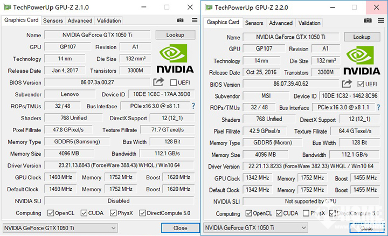Select Graphics Card tab in GPU-Z 2.1.0

pos(21,20)
